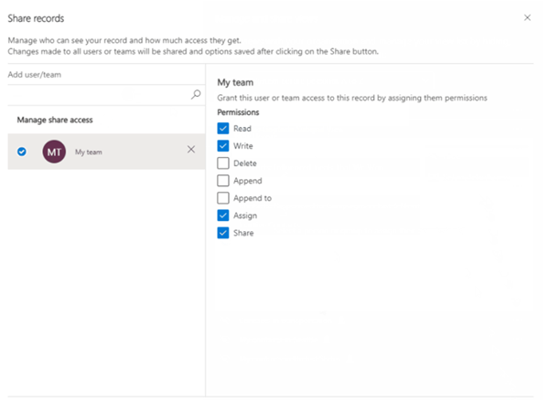Enable the Delete permission checkbox

(223, 163)
